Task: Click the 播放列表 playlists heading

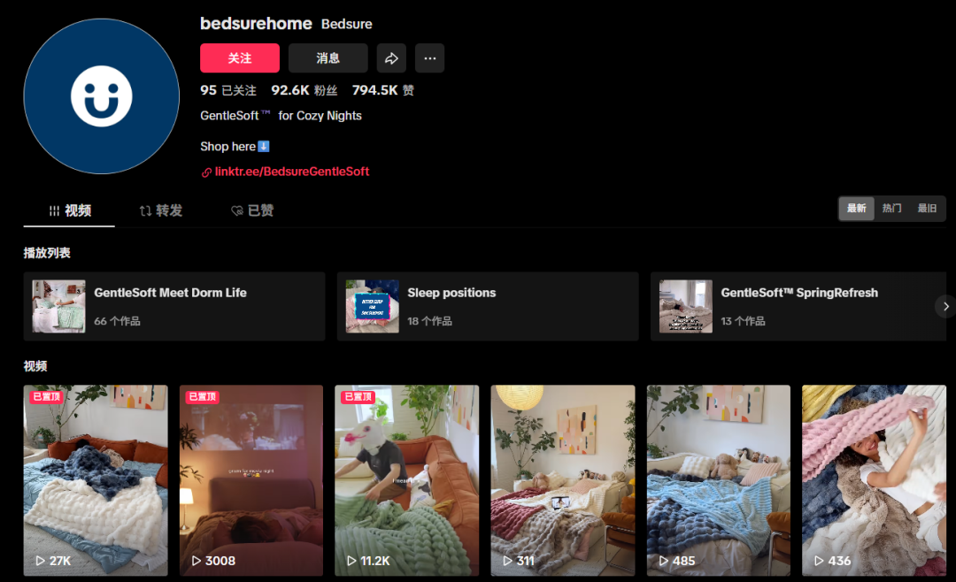Action: click(47, 253)
